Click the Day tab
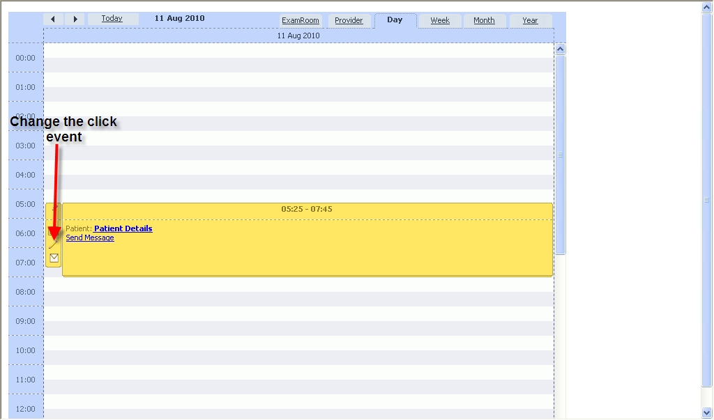714x420 pixels. click(395, 20)
